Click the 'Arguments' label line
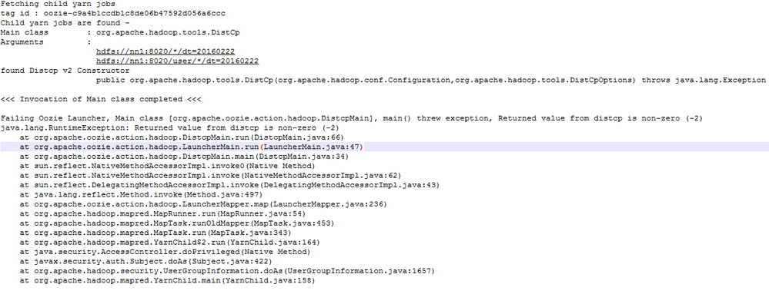Image resolution: width=769 pixels, height=294 pixels. click(x=46, y=42)
